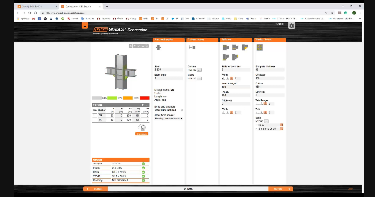Click the zoom-to-fit view icon
Screen dimensions: 375x197
pyautogui.click(x=147, y=46)
